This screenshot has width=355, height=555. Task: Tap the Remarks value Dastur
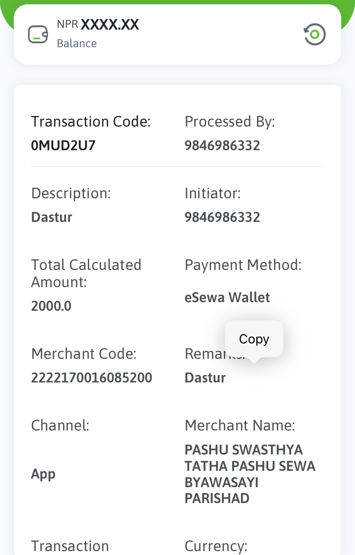coord(205,378)
